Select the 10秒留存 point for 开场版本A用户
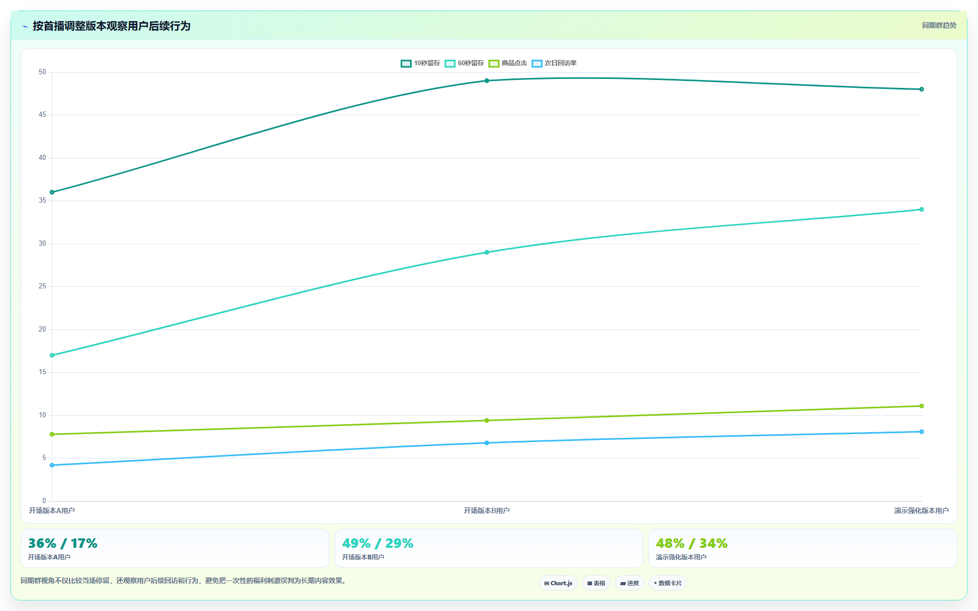The width and height of the screenshot is (978, 611). 52,192
